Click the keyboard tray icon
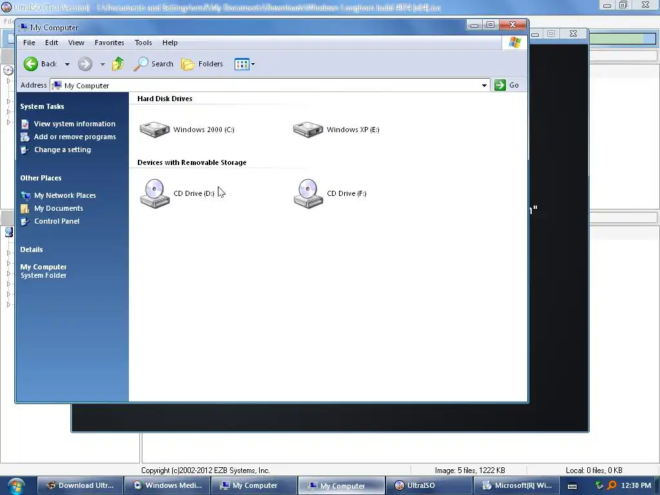 pyautogui.click(x=572, y=486)
